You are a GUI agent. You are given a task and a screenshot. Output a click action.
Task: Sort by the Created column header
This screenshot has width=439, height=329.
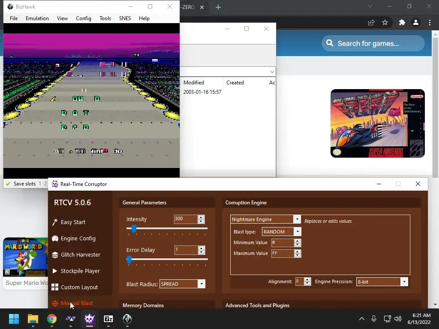[x=235, y=83]
